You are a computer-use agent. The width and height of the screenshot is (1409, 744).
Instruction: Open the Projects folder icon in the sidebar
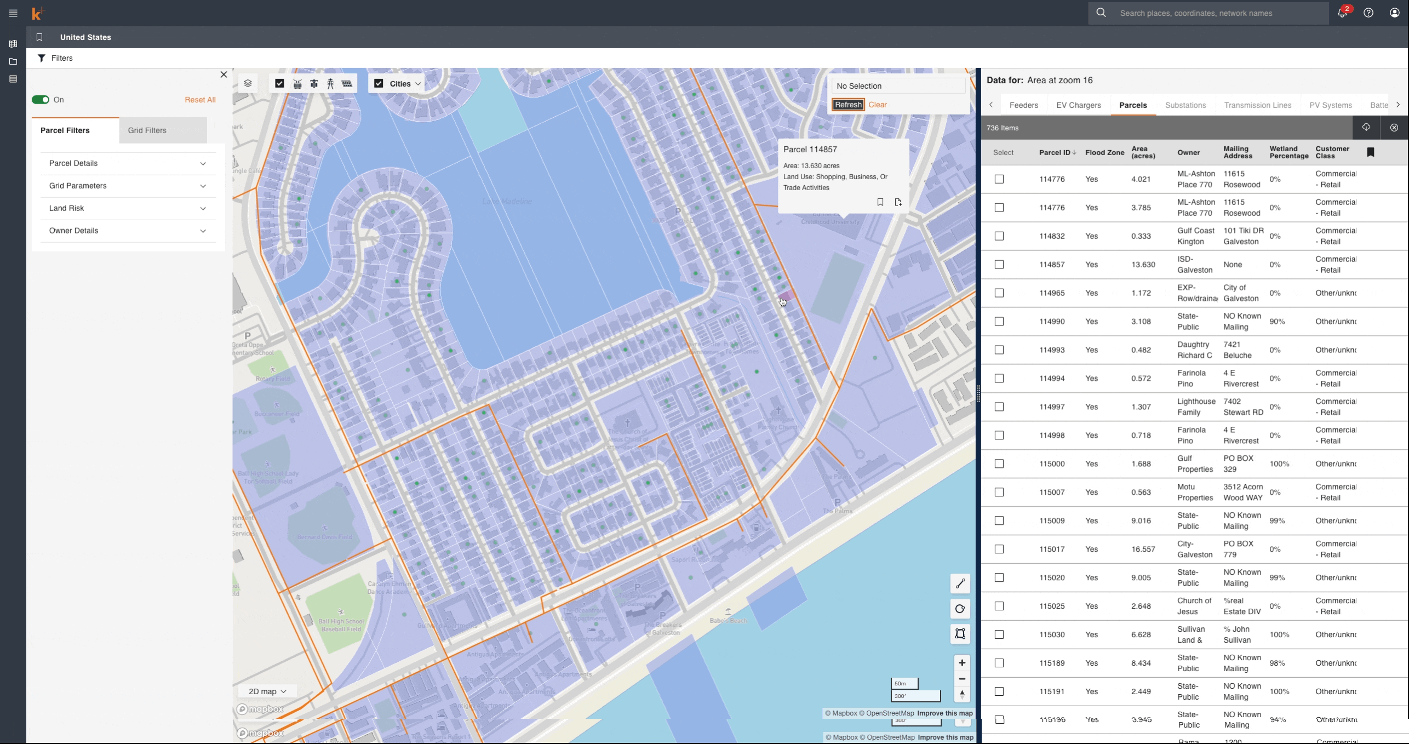pyautogui.click(x=13, y=61)
